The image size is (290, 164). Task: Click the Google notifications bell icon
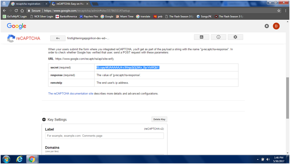[x=267, y=26]
